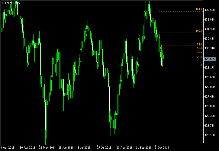The image size is (219, 151).
Task: Click price scale value 130.318
Action: tap(210, 48)
